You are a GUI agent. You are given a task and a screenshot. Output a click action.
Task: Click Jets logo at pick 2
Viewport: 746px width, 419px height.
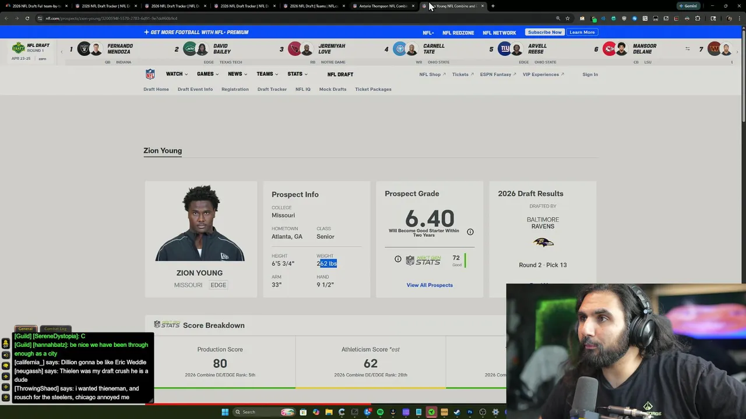tap(189, 49)
